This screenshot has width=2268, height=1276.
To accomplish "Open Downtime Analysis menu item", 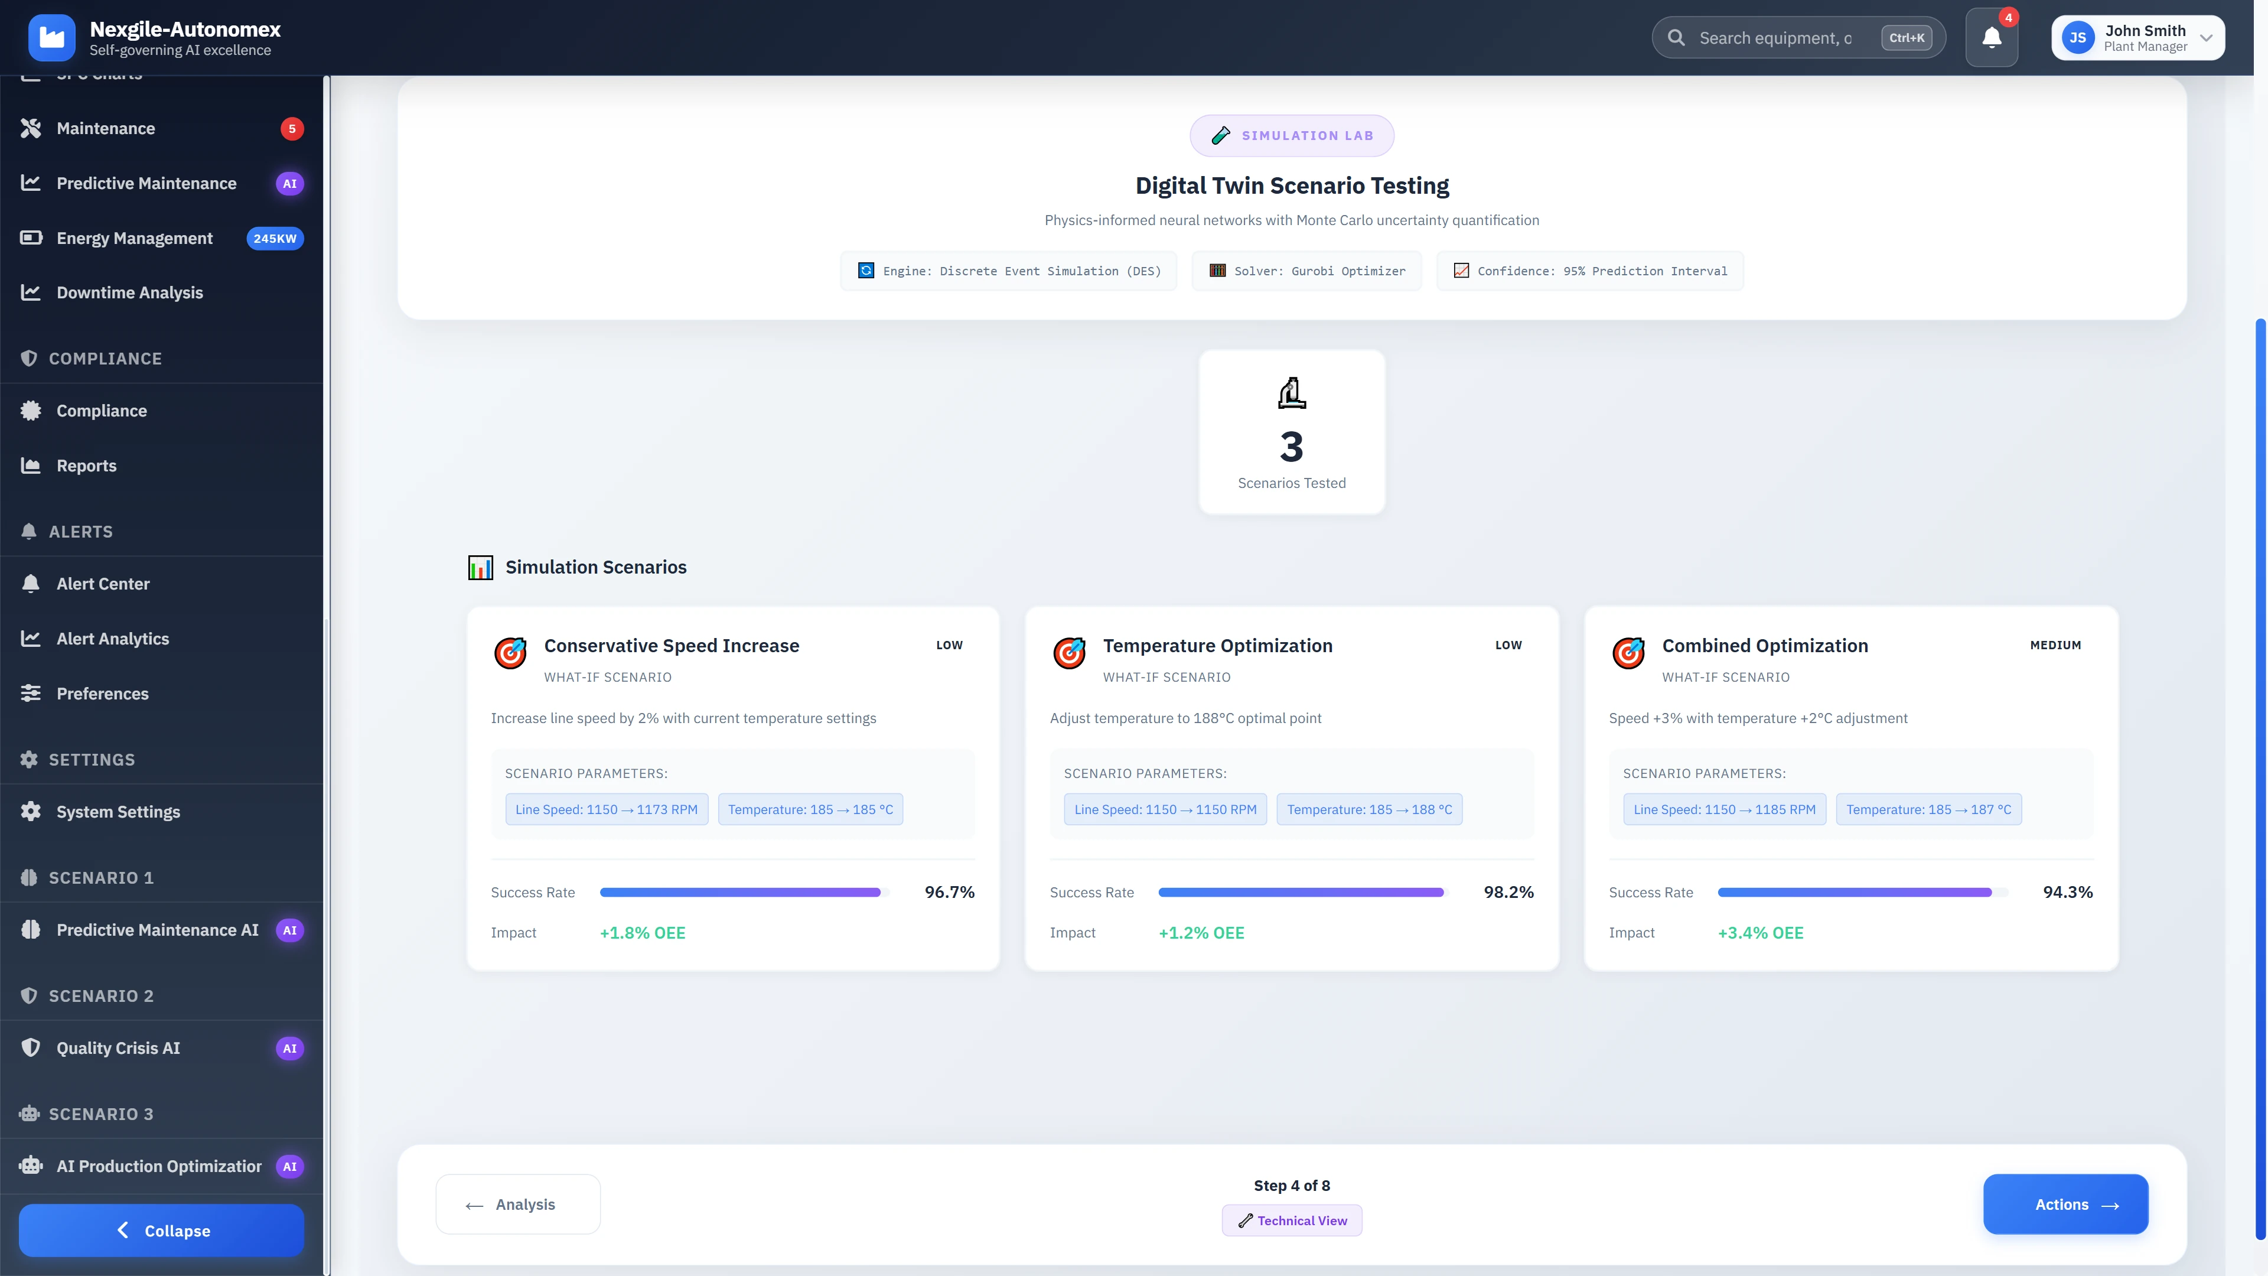I will coord(129,292).
